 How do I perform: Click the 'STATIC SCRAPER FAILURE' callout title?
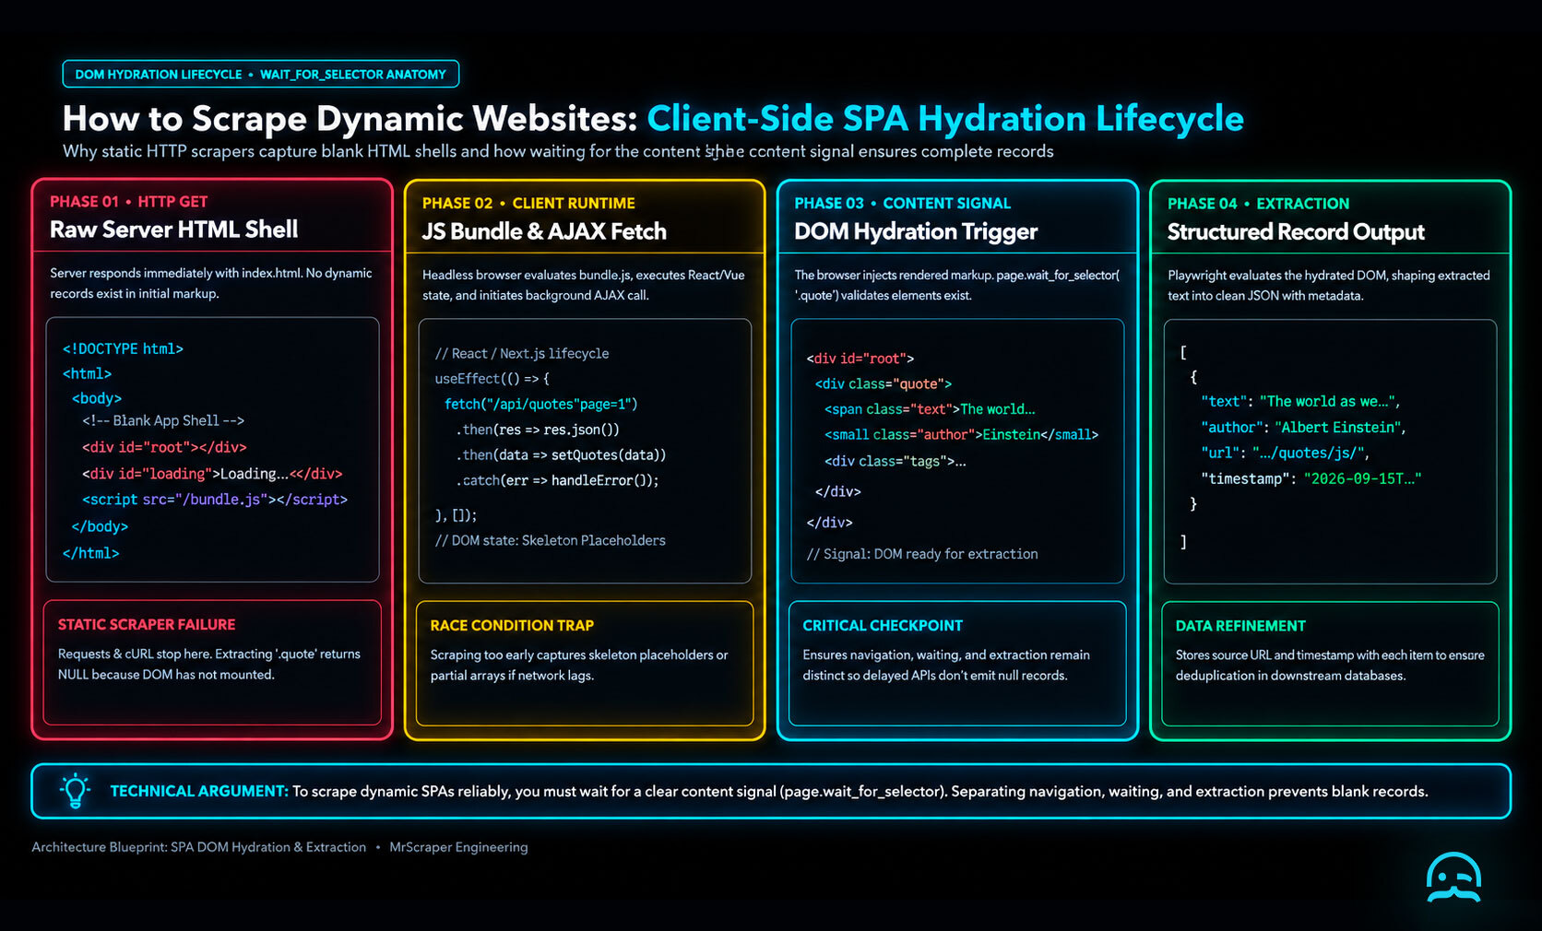point(147,625)
